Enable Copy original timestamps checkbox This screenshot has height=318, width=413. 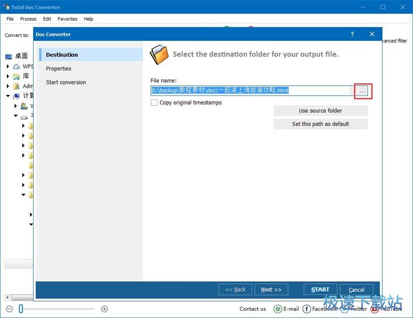[154, 103]
